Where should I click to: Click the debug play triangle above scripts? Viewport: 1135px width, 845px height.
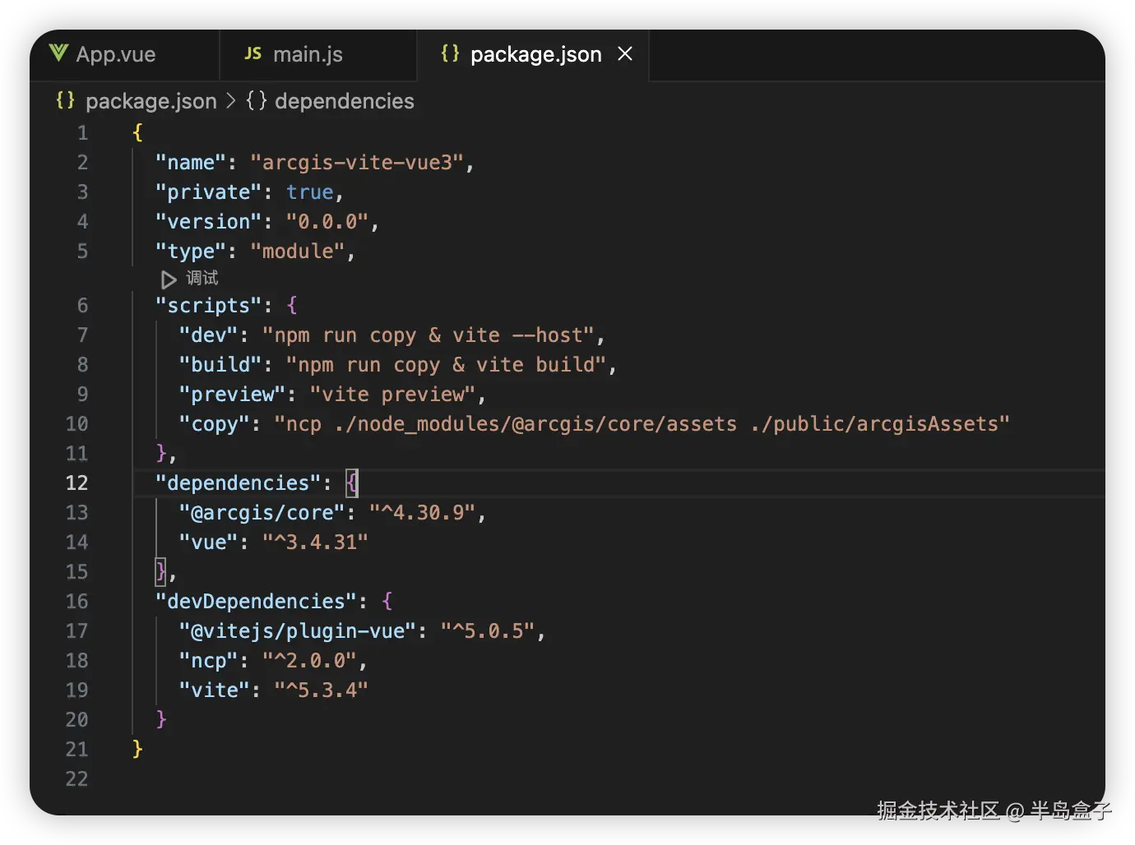click(169, 279)
